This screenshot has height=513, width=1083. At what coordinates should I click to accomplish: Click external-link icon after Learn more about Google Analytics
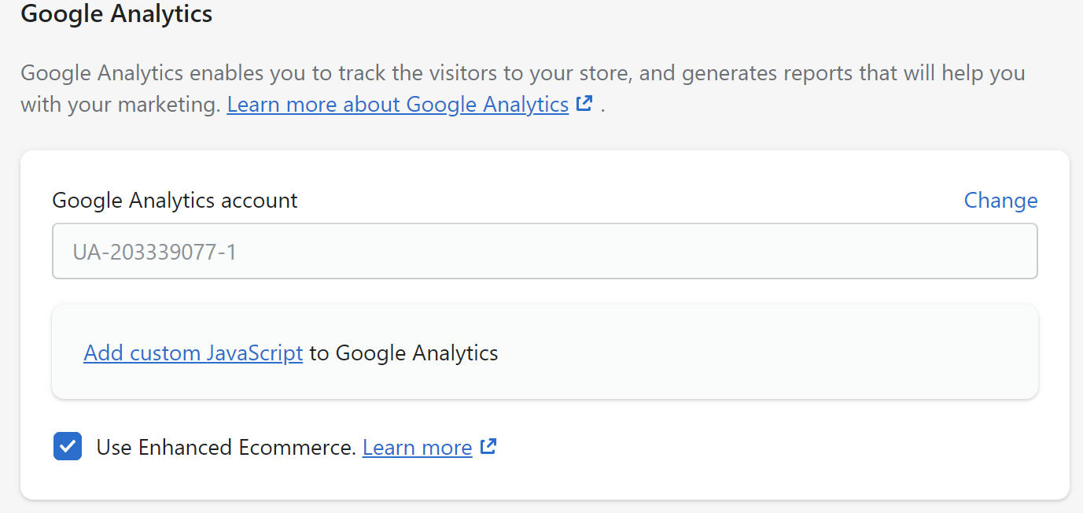(584, 104)
